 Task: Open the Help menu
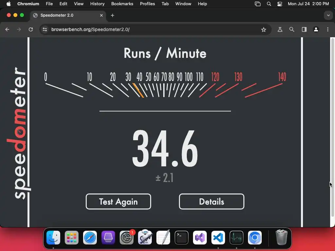[x=202, y=4]
